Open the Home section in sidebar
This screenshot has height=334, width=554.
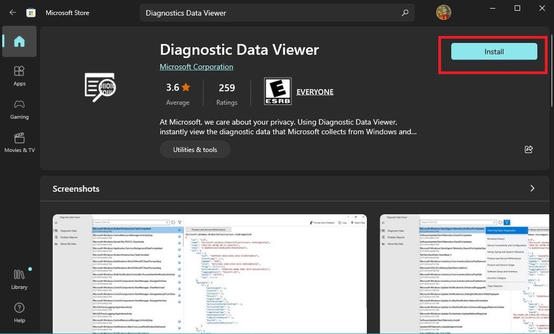(x=19, y=41)
